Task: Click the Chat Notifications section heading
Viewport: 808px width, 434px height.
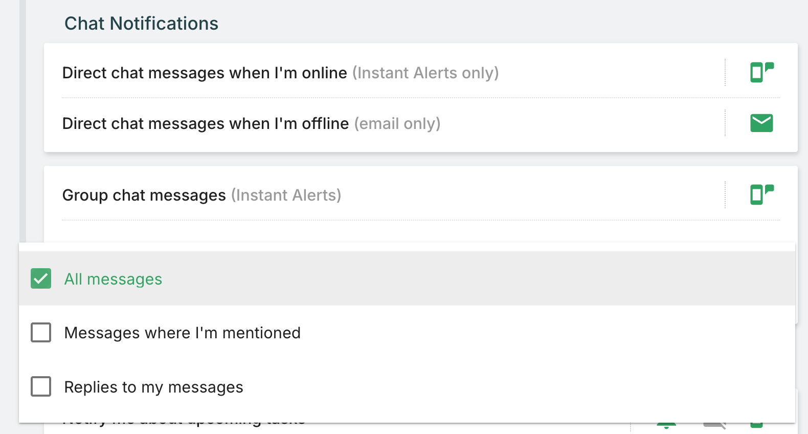Action: 141,24
